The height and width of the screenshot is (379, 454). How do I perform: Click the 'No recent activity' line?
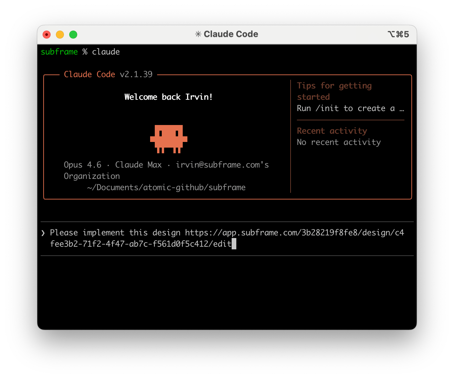339,142
